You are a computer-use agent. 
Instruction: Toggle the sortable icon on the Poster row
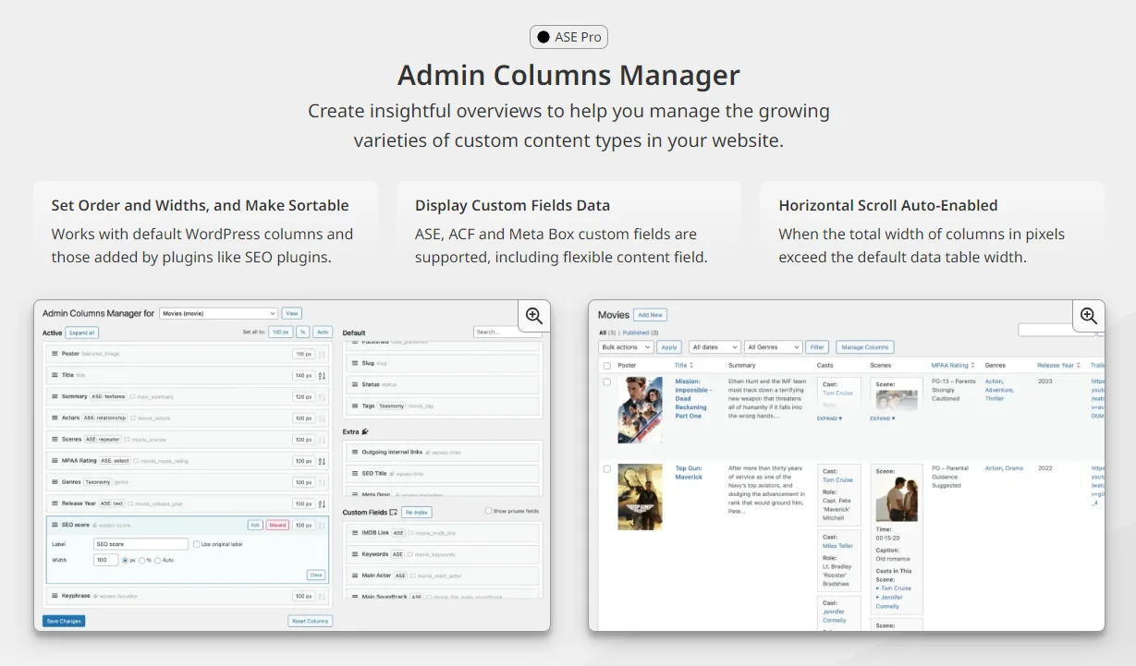pyautogui.click(x=322, y=354)
